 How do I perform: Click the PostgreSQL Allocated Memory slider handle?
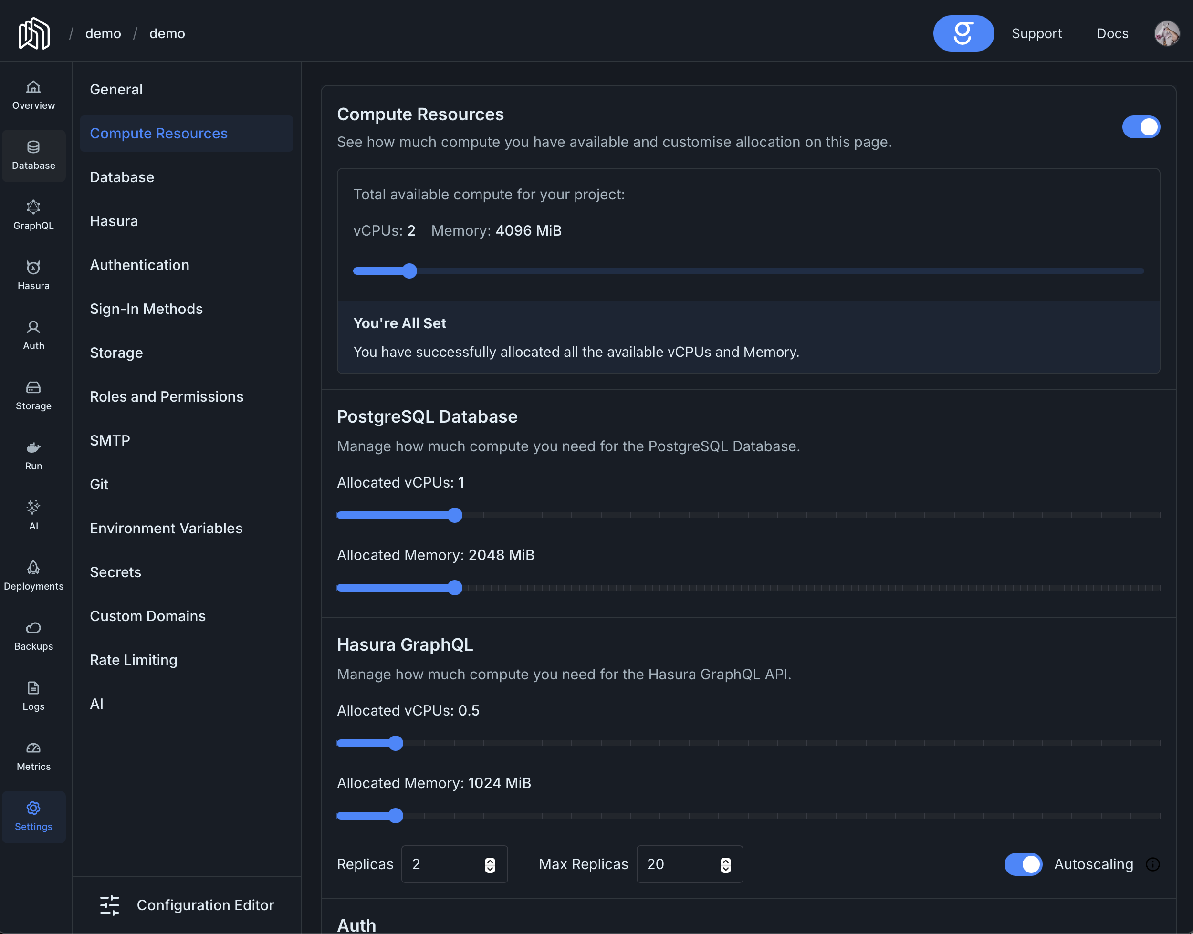pyautogui.click(x=455, y=587)
